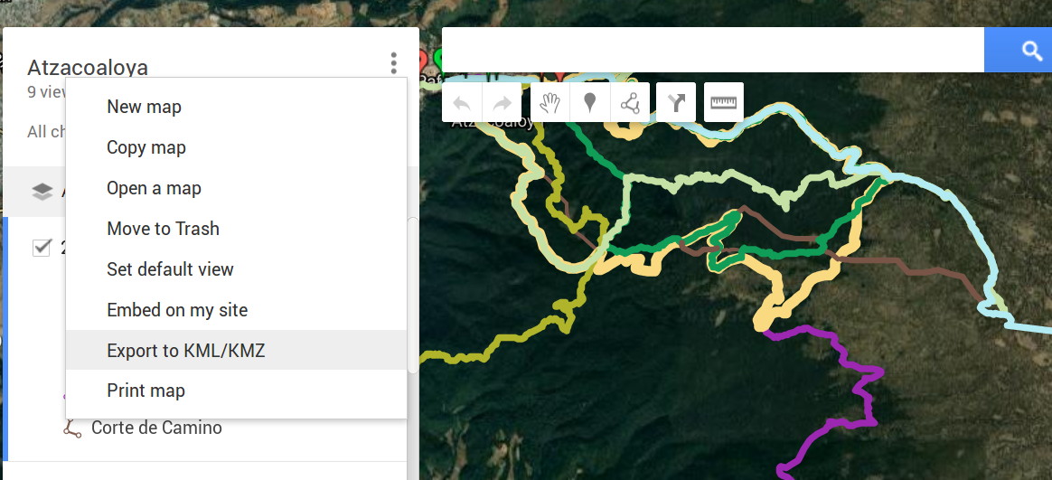Click the Atzacoaloya map title

pos(88,68)
